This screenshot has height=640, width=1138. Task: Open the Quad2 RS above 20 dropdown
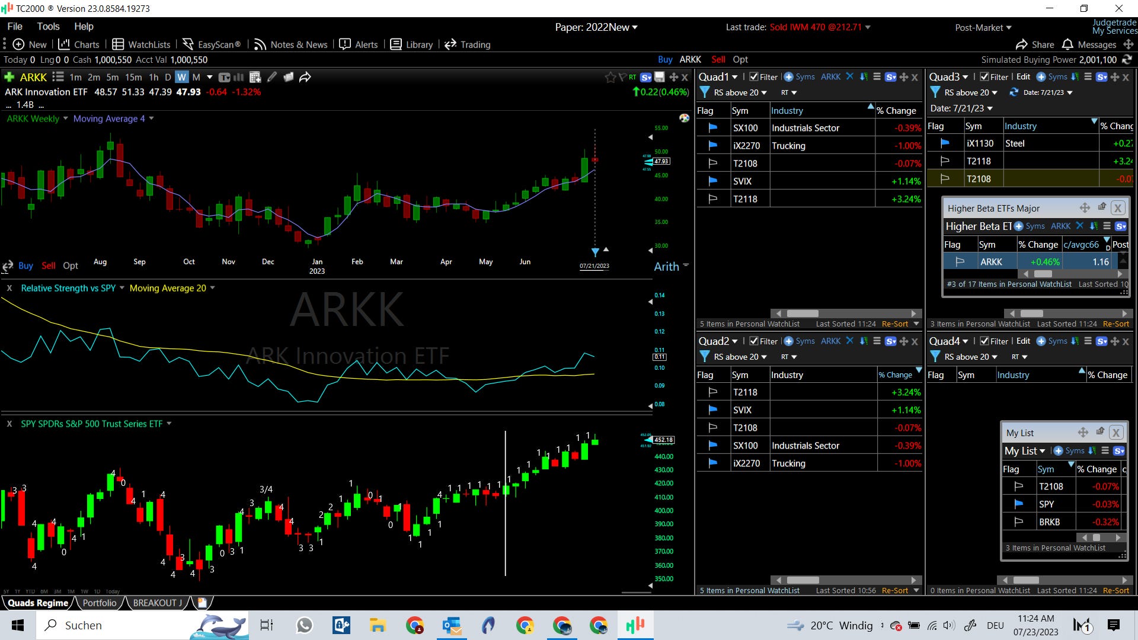pos(740,357)
